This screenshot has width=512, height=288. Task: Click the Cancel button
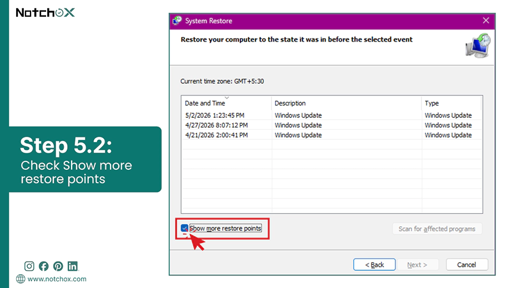click(466, 265)
